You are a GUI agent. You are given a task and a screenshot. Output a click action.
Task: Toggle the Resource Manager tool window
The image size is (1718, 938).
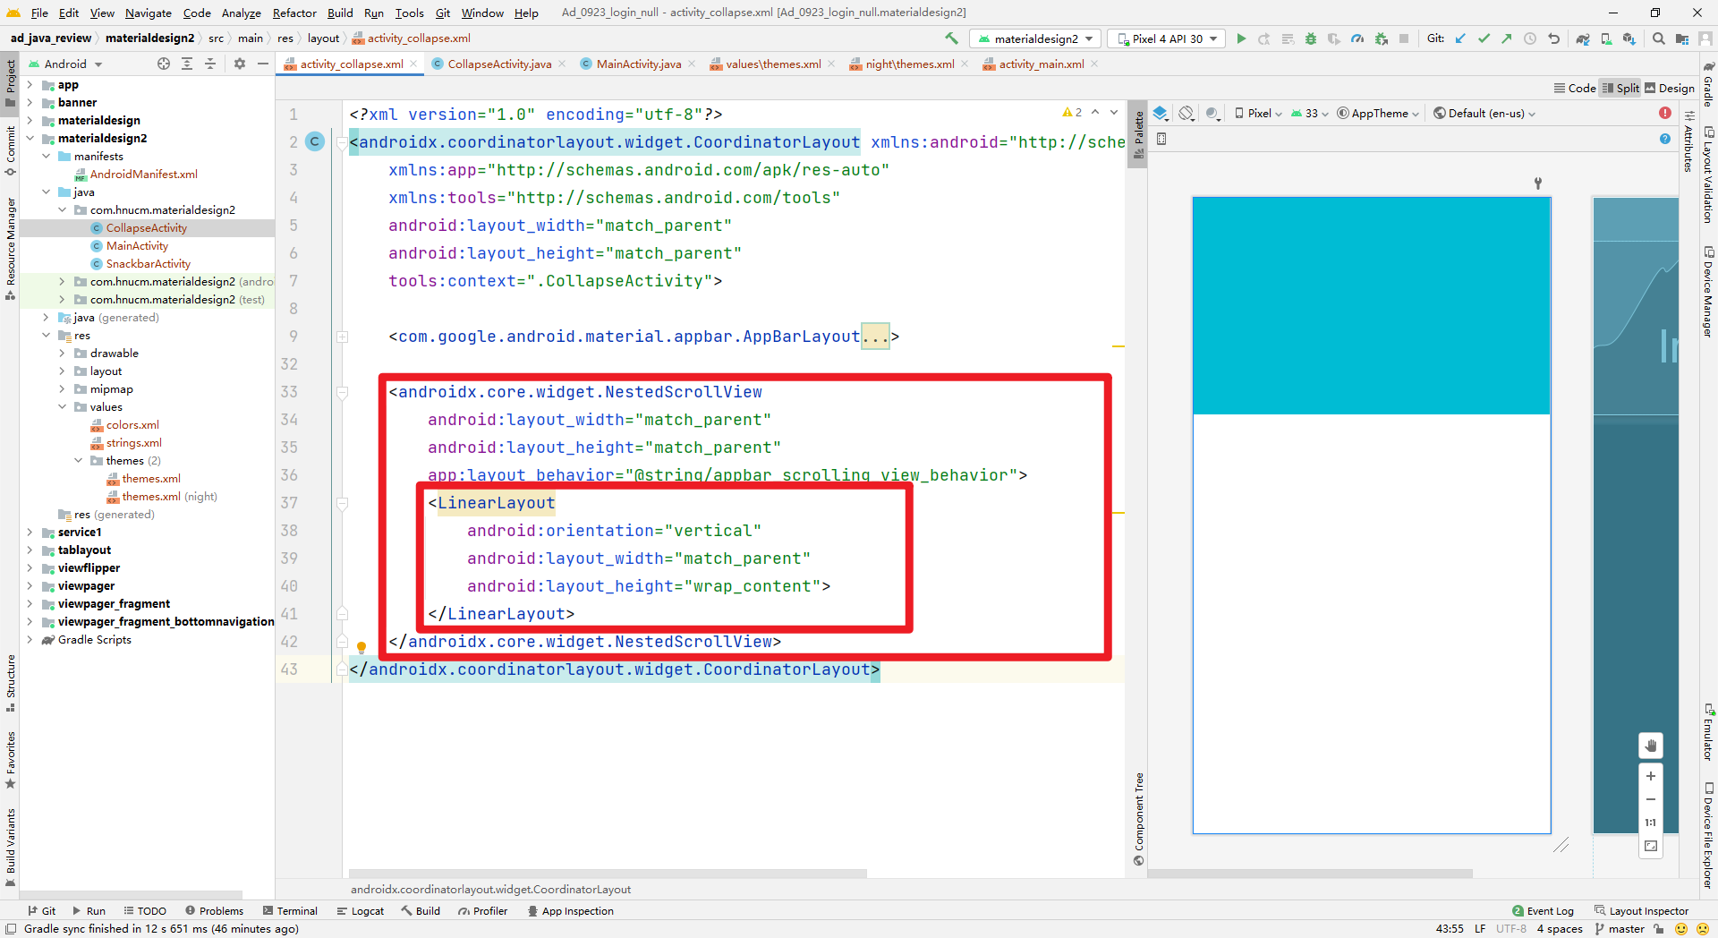(x=10, y=248)
